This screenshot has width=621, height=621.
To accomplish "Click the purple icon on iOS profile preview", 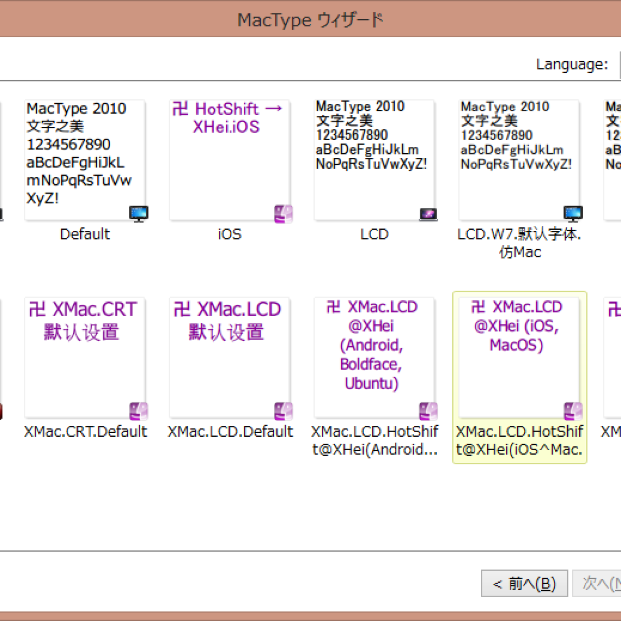I will click(x=283, y=214).
